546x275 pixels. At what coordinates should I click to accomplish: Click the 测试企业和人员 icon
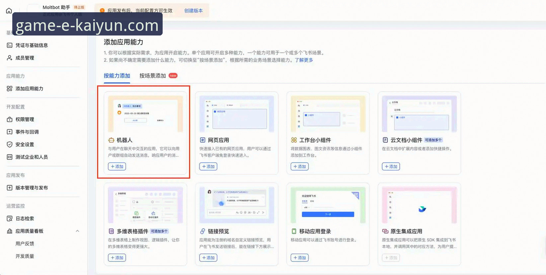(x=10, y=157)
